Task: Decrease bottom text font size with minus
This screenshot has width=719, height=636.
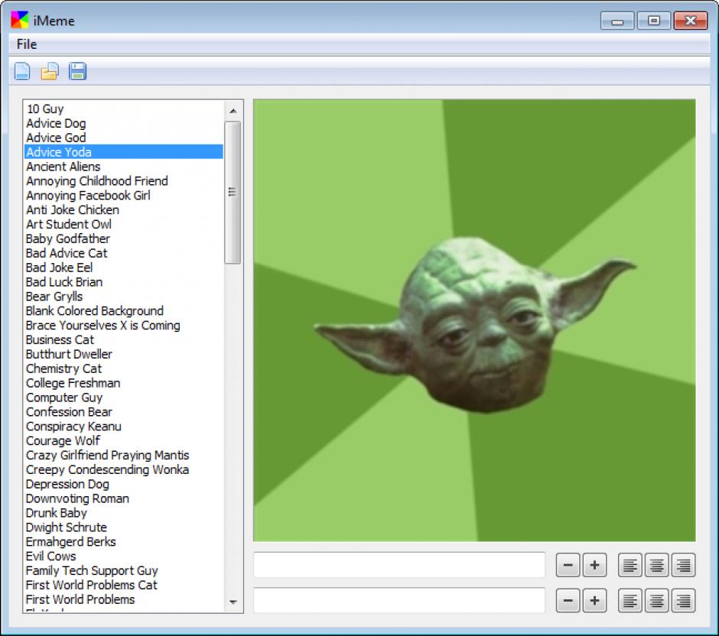Action: (568, 601)
